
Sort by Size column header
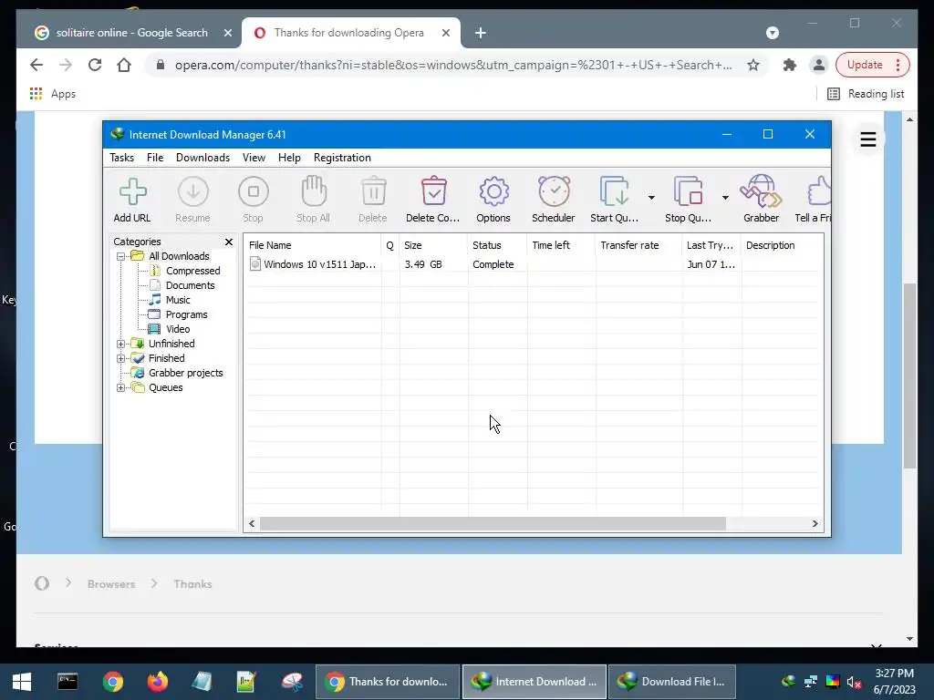[x=433, y=245]
